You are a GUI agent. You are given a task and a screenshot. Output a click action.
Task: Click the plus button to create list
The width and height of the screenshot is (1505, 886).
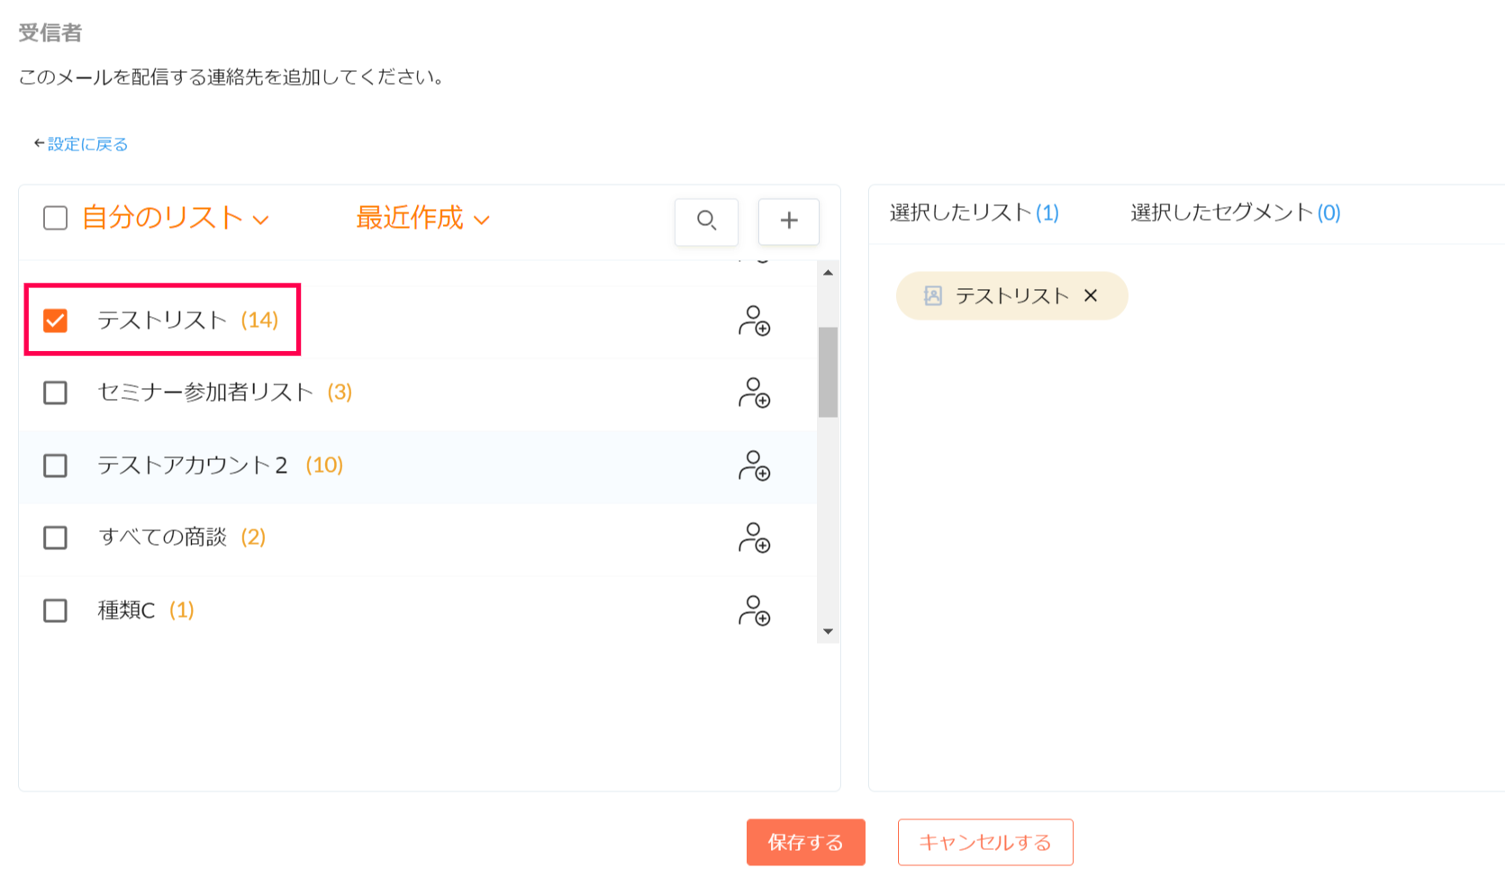[x=788, y=221]
